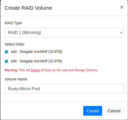128x120 pixels.
Task: Close the Create RAID Volume dialog
Action: coord(122,7)
